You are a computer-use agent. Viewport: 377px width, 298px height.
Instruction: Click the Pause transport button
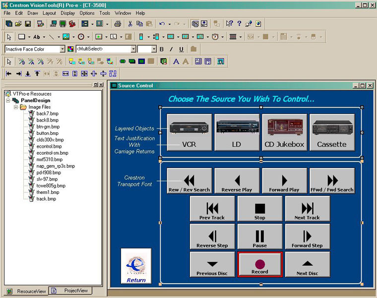(260, 237)
